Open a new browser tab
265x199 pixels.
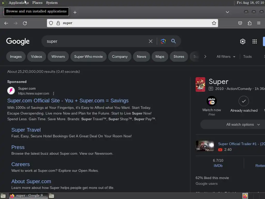(x=75, y=12)
